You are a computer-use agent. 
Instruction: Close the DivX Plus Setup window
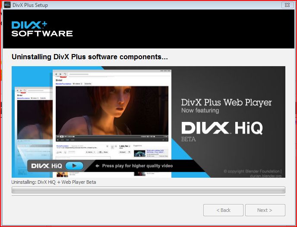pos(287,5)
